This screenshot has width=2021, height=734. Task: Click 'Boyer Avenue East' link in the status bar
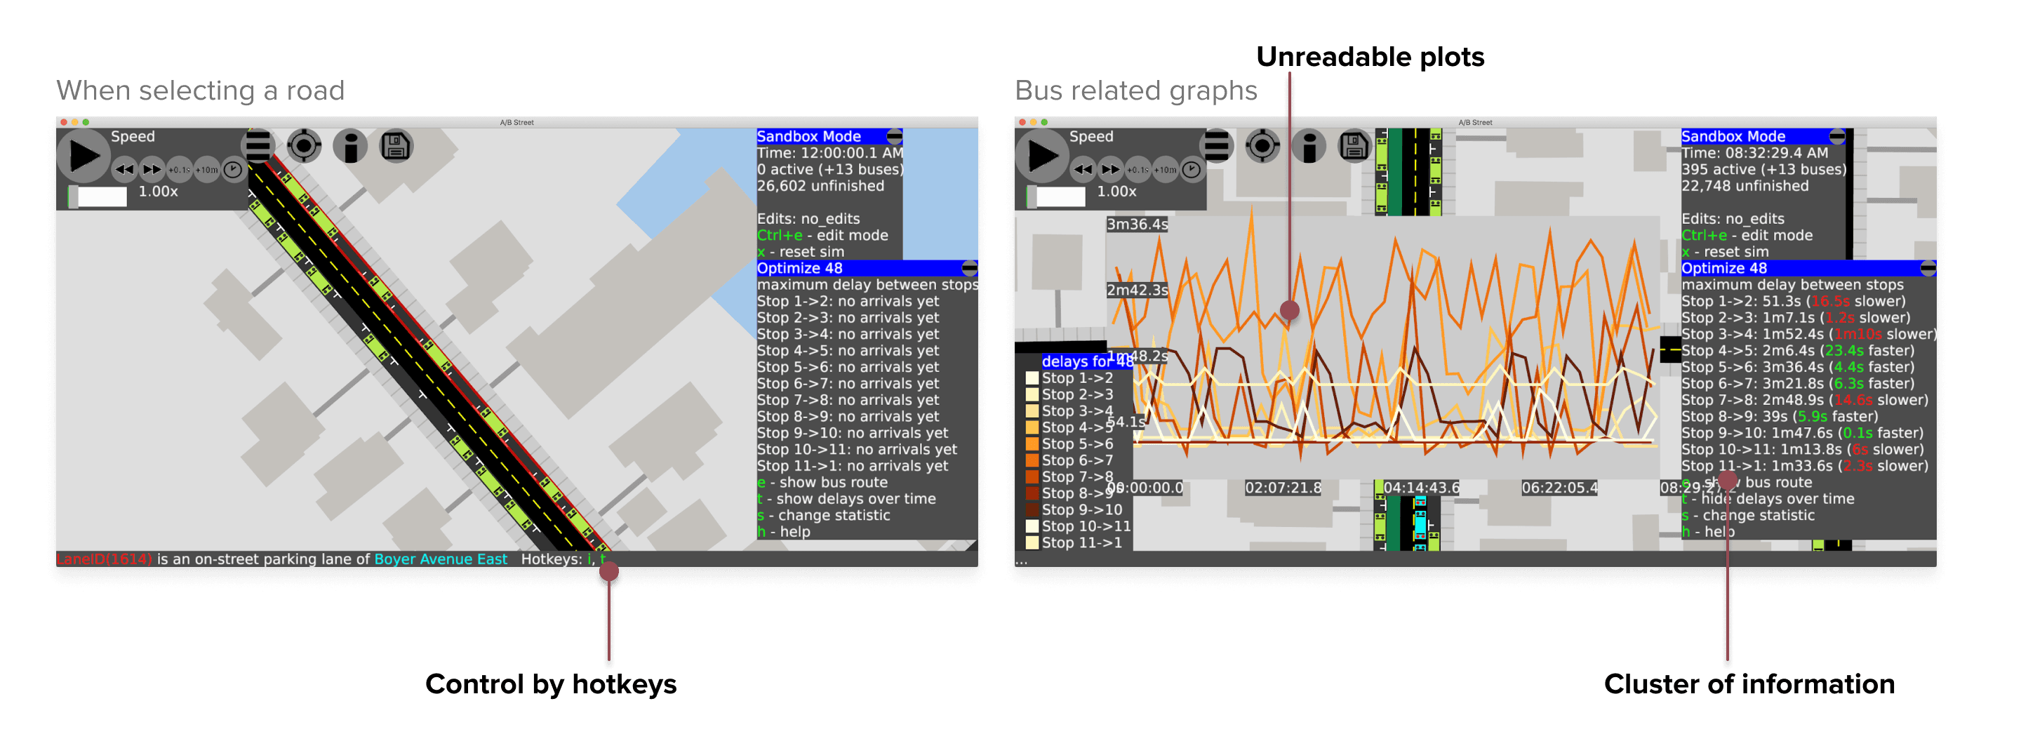pyautogui.click(x=441, y=559)
